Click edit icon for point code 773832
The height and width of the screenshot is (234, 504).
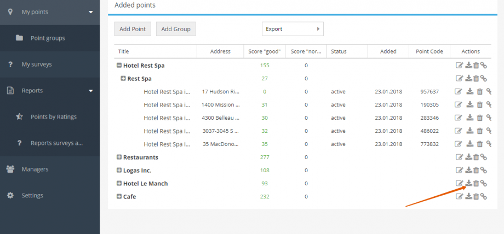pos(459,144)
